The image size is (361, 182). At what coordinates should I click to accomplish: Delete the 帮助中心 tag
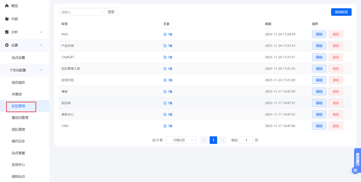pyautogui.click(x=336, y=115)
